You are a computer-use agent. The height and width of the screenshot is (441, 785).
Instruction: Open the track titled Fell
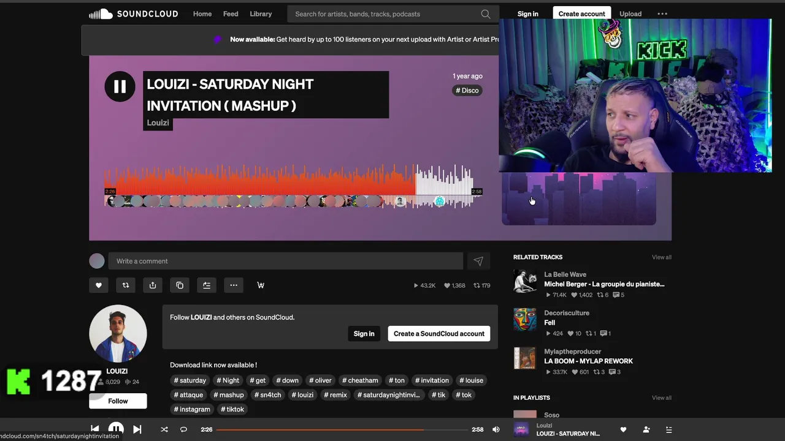pos(549,323)
